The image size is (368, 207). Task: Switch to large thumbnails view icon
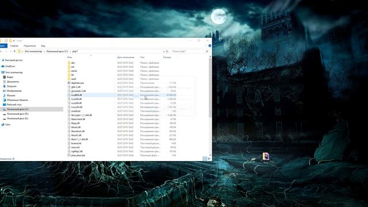click(209, 159)
